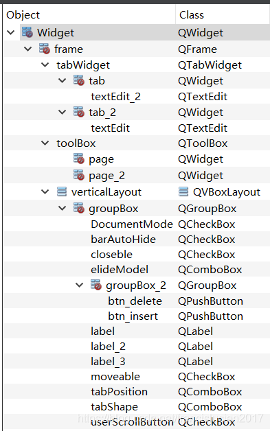Select the label object
The image size is (270, 431).
tap(102, 331)
